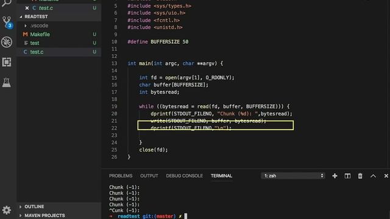Click '#include <fcntl.h>' line
The height and width of the screenshot is (219, 390).
154,20
